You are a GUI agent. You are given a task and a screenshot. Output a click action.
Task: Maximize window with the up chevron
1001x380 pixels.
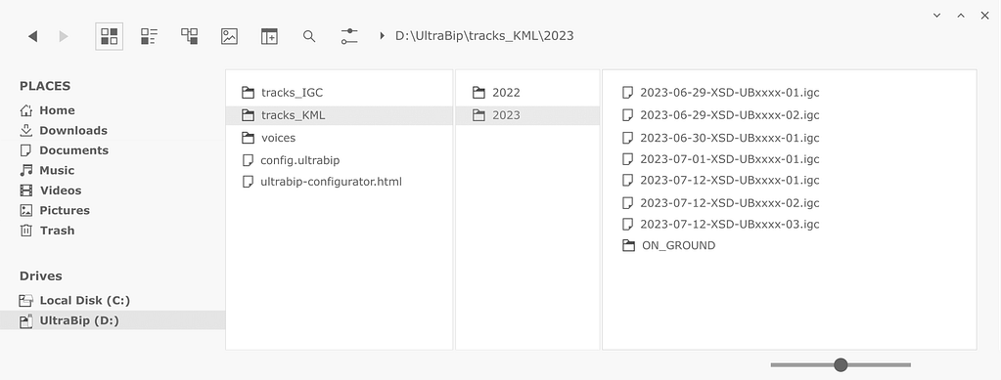[961, 16]
